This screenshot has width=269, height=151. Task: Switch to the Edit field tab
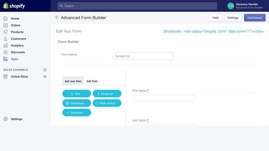pos(92,81)
